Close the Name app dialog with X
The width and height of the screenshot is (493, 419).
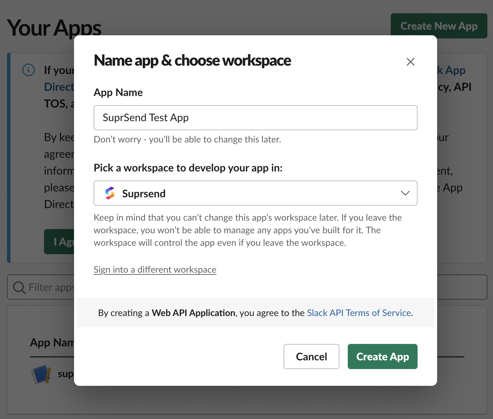pos(411,62)
